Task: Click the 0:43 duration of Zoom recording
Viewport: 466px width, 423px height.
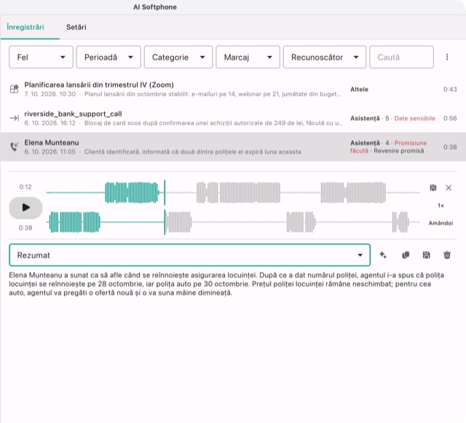Action: (x=450, y=90)
